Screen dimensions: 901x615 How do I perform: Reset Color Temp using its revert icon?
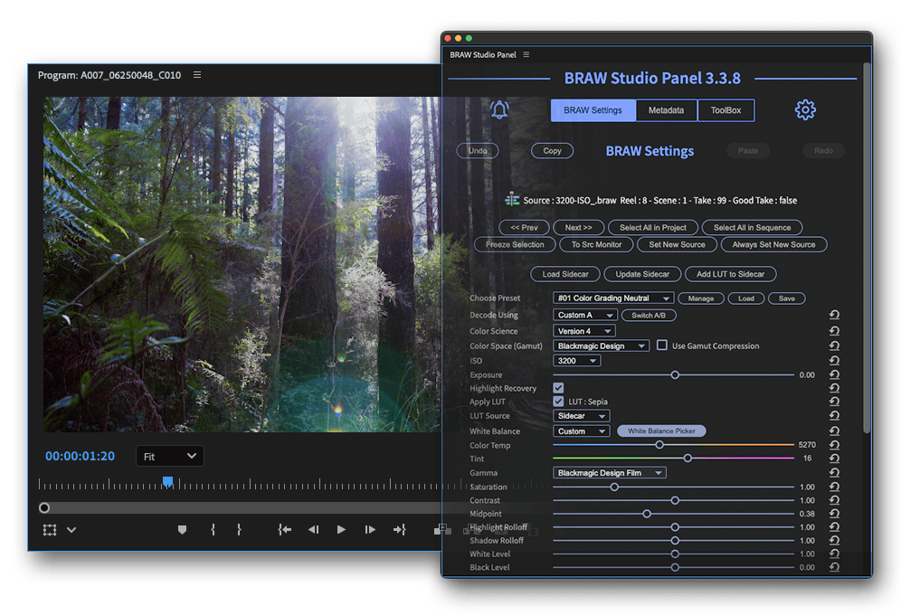point(834,445)
